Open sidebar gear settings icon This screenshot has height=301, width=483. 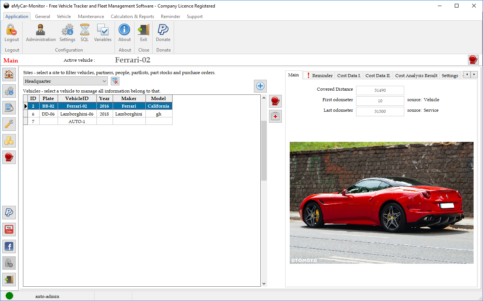click(9, 91)
